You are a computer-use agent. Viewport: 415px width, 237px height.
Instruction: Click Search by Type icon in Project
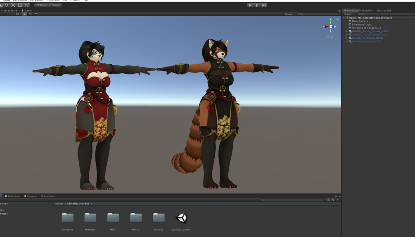pyautogui.click(x=328, y=200)
